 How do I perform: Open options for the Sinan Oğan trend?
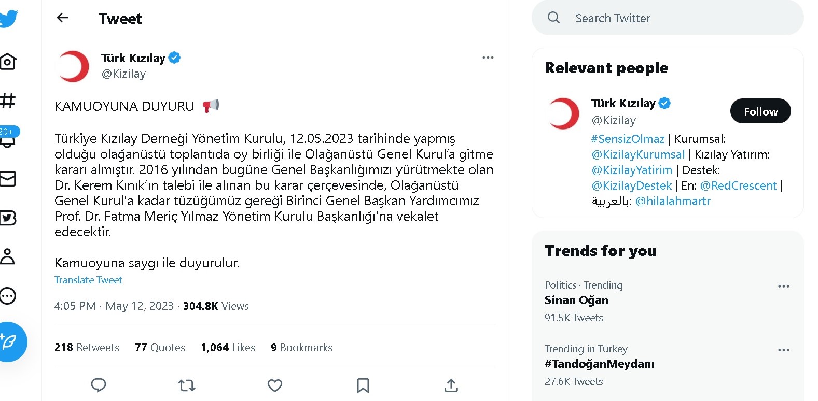click(x=784, y=285)
